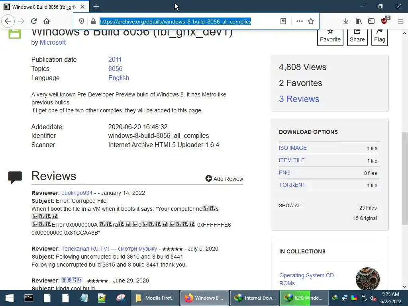Viewport: 408px width, 306px height.
Task: Click the page vertical scrollbar
Action: [404, 178]
